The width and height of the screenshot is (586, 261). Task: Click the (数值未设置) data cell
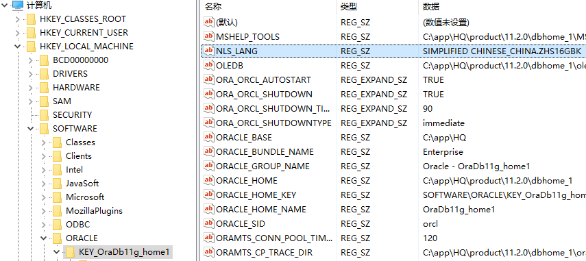tap(446, 23)
